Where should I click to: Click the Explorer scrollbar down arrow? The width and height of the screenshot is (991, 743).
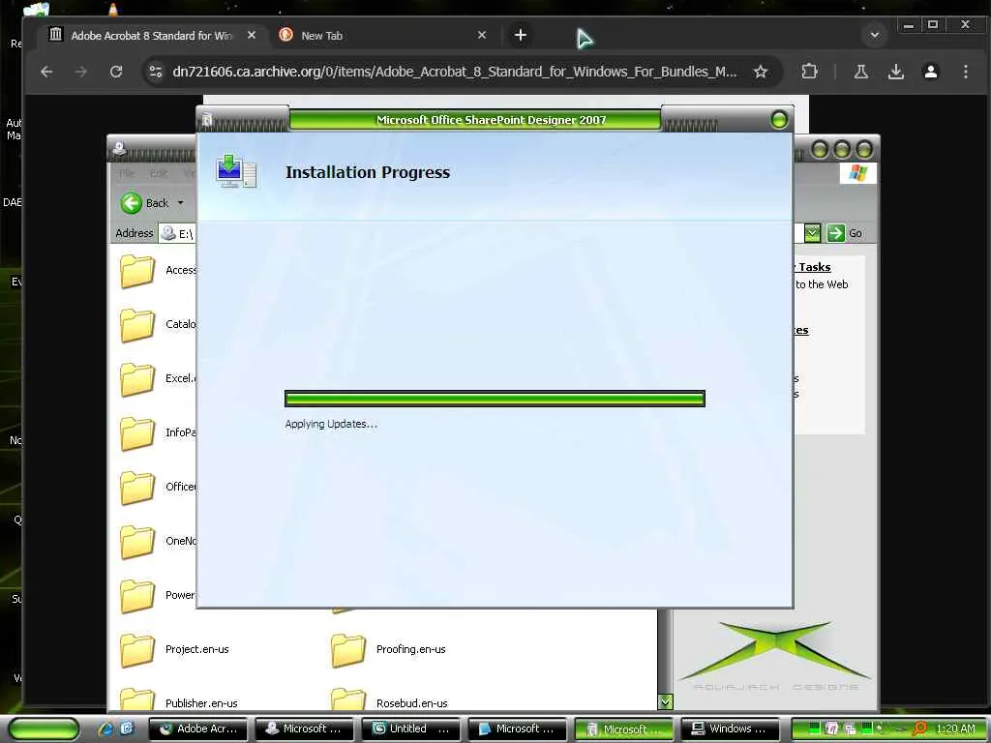coord(665,701)
